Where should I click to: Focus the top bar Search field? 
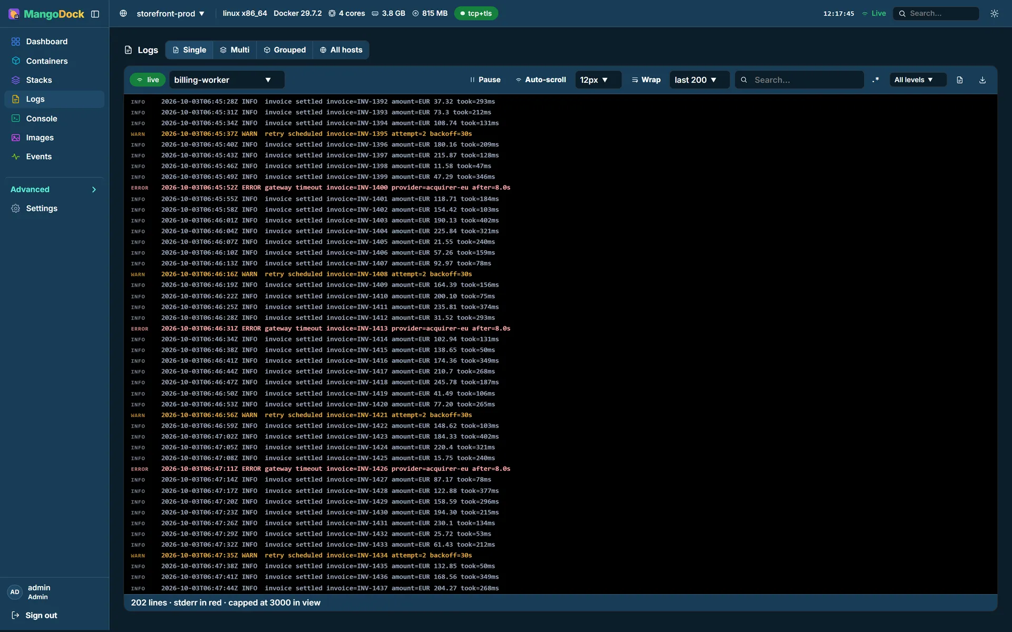click(936, 14)
